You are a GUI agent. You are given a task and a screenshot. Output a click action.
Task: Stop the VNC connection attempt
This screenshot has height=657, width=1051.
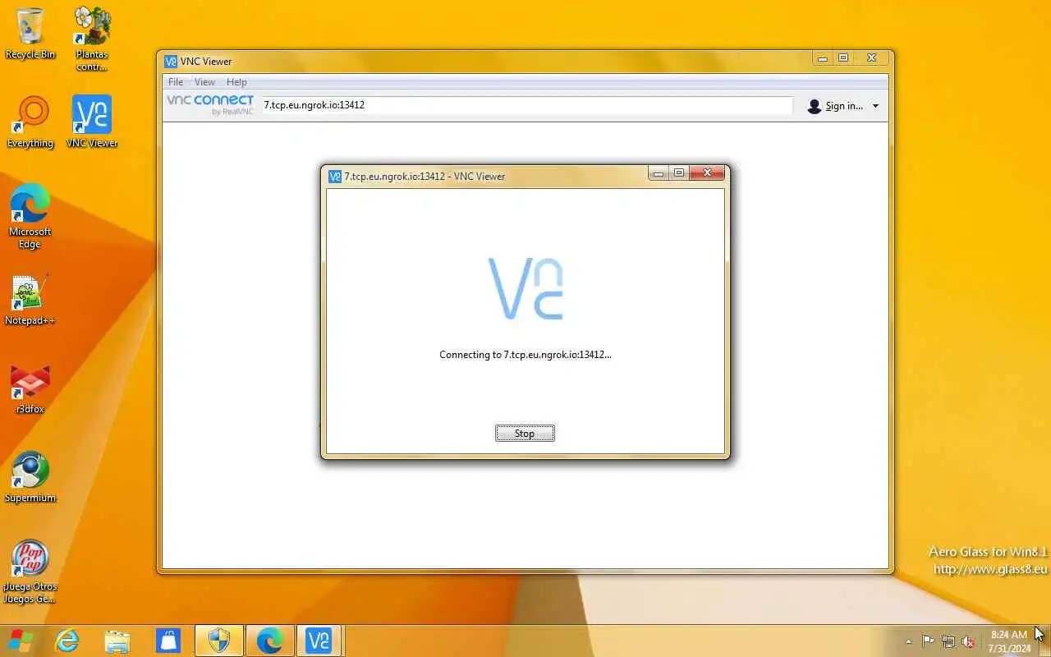pyautogui.click(x=525, y=433)
